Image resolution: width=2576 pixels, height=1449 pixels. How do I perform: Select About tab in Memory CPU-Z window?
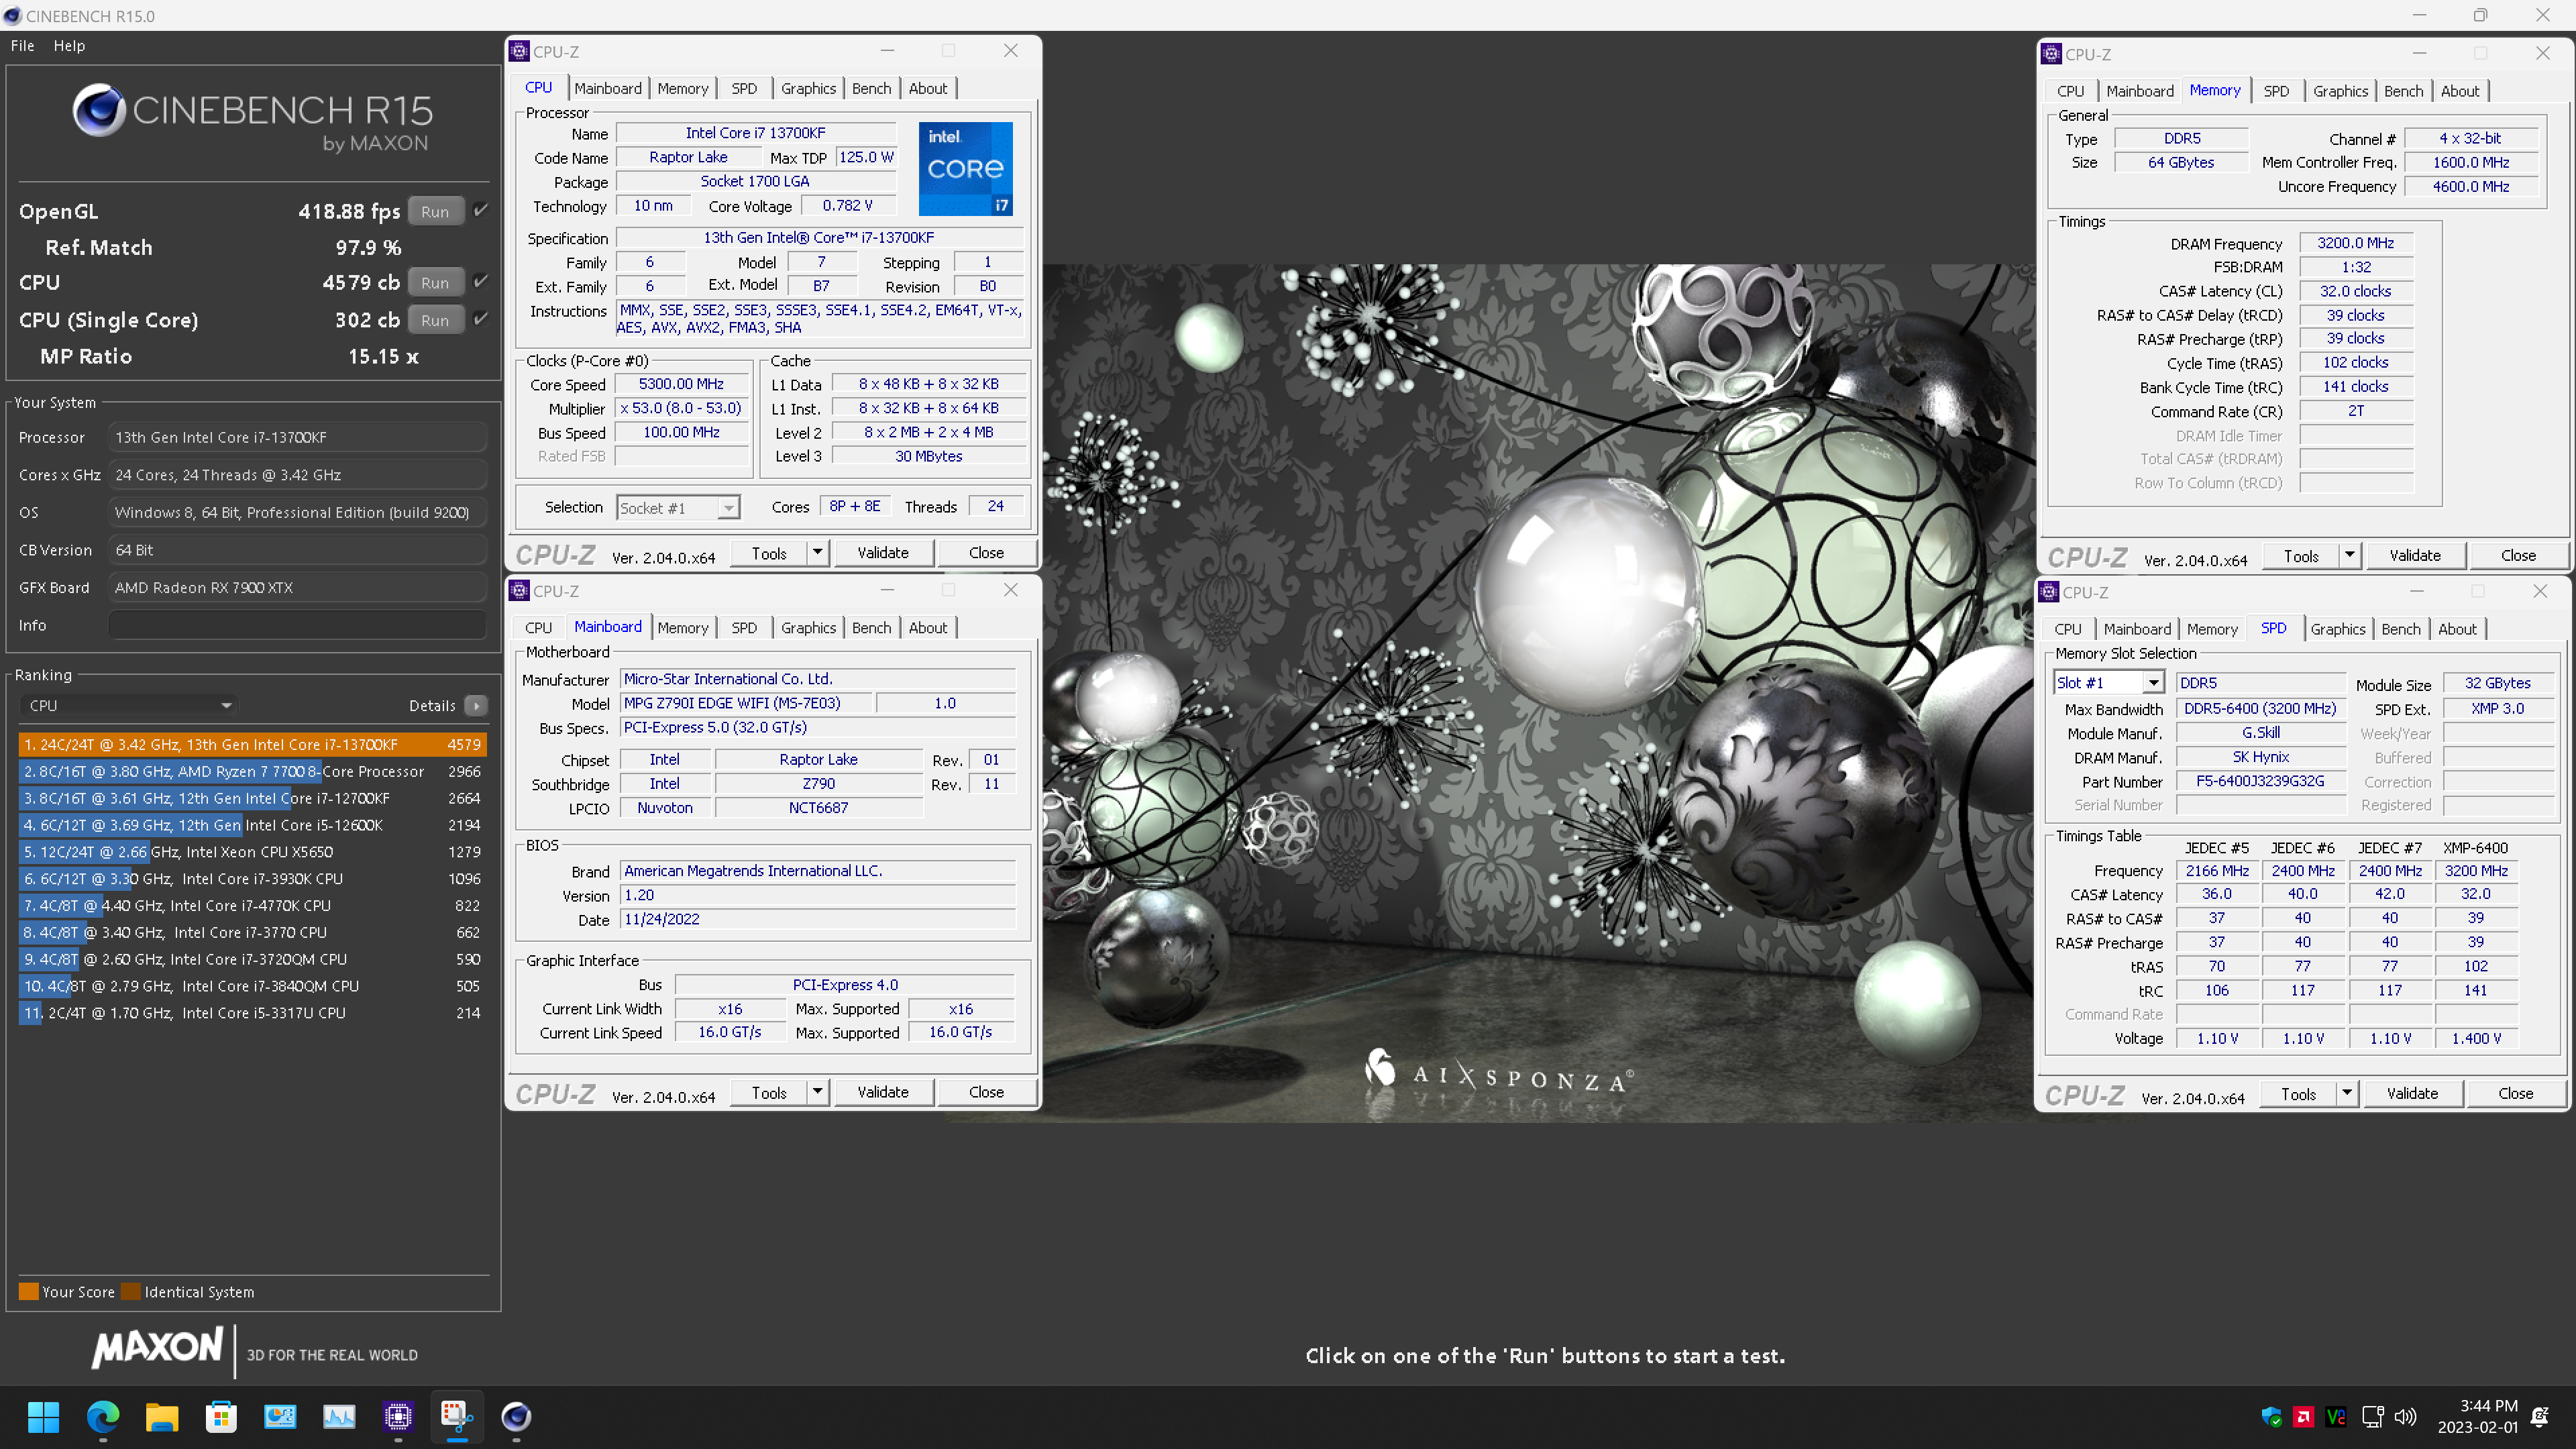(x=2460, y=91)
